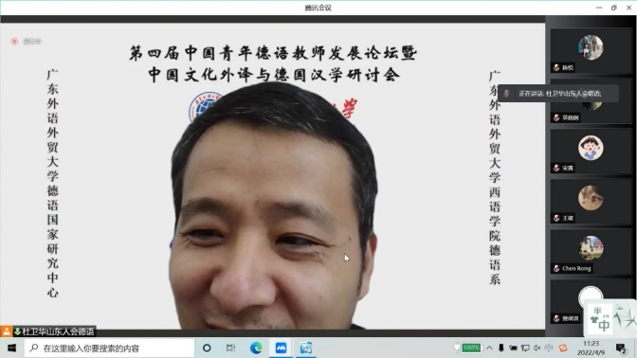Click the Cortana circle icon in taskbar
This screenshot has width=637, height=358.
click(207, 348)
